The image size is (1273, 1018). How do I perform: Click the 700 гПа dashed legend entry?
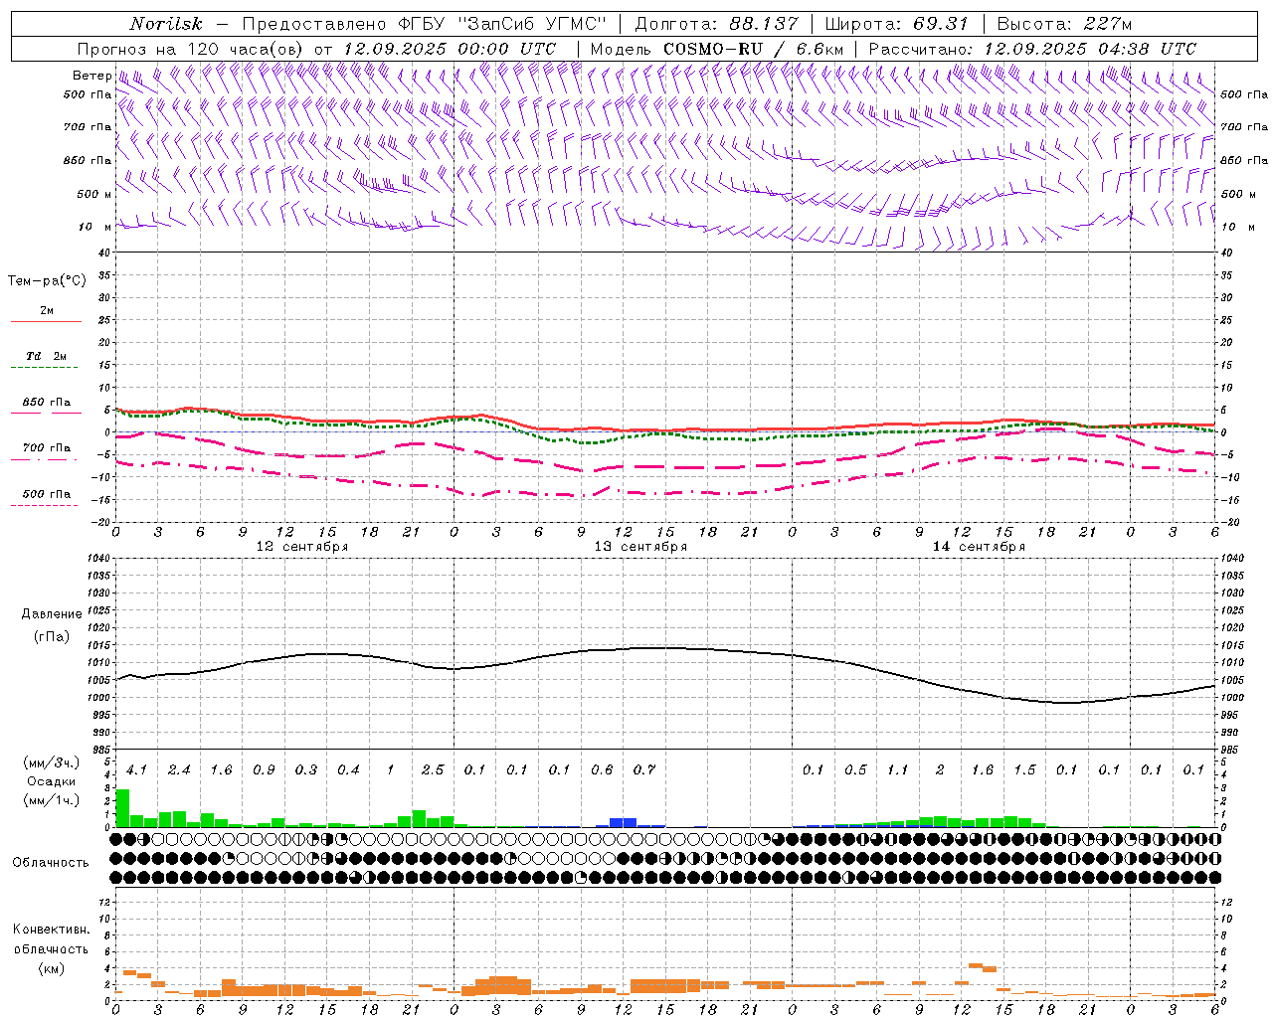pos(46,453)
